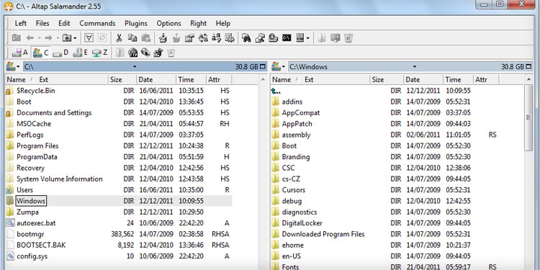Click the Cut scissors toolbar icon

[119, 38]
